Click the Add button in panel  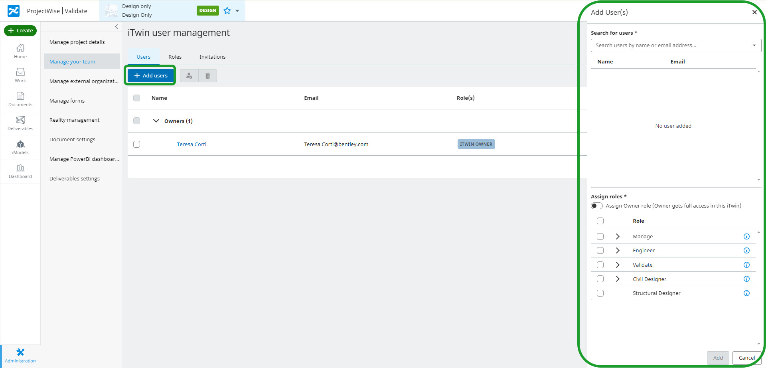tap(718, 358)
